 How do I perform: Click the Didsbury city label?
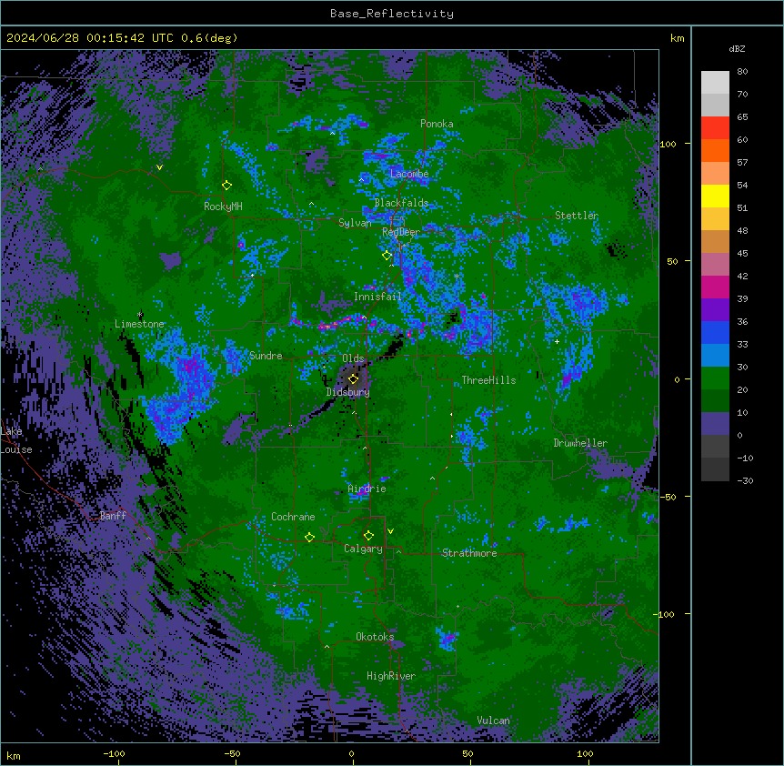(x=348, y=392)
